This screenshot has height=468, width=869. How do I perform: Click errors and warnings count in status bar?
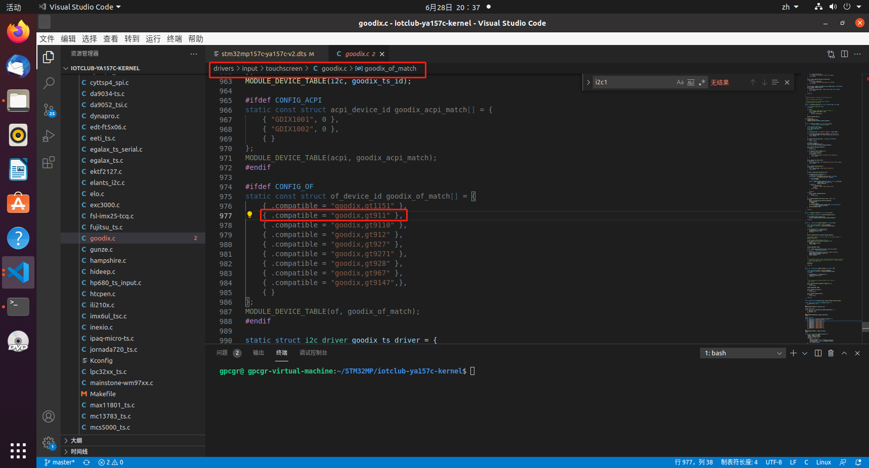pyautogui.click(x=111, y=462)
